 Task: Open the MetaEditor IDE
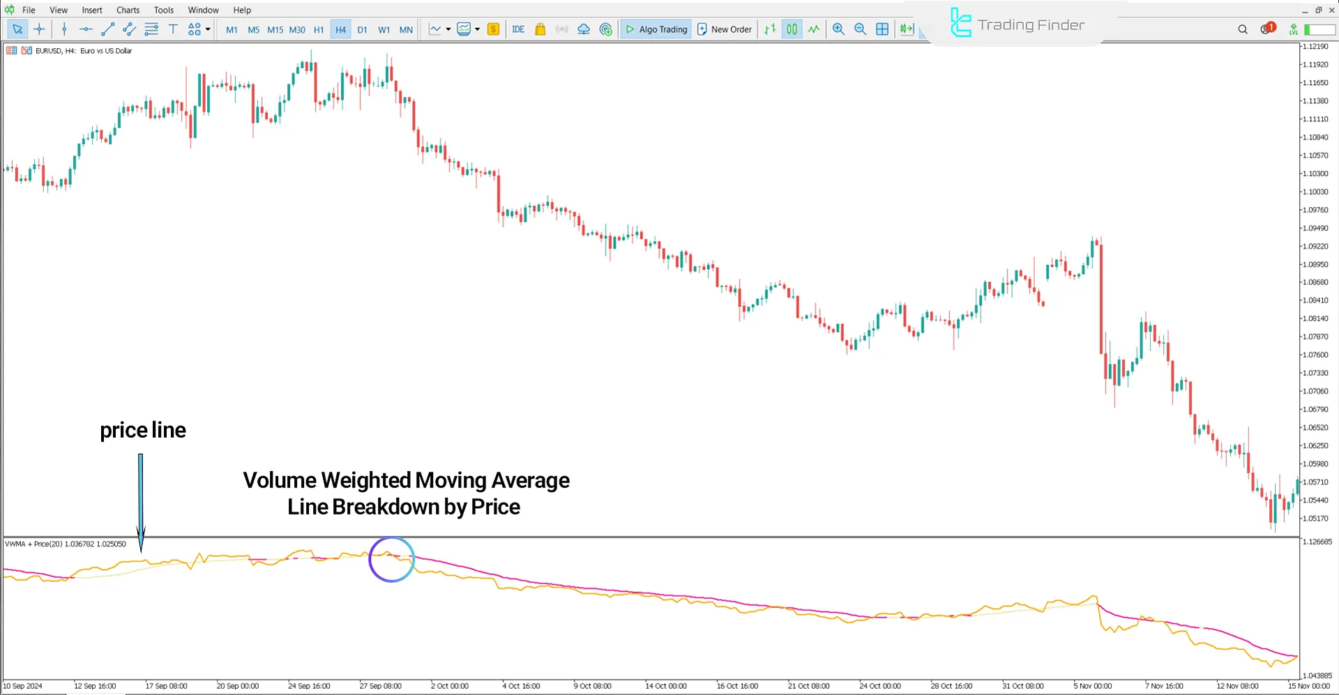(x=518, y=29)
